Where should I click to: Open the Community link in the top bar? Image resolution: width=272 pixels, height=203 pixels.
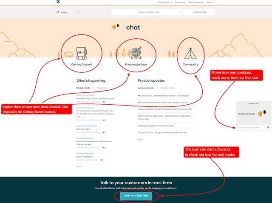pyautogui.click(x=180, y=2)
